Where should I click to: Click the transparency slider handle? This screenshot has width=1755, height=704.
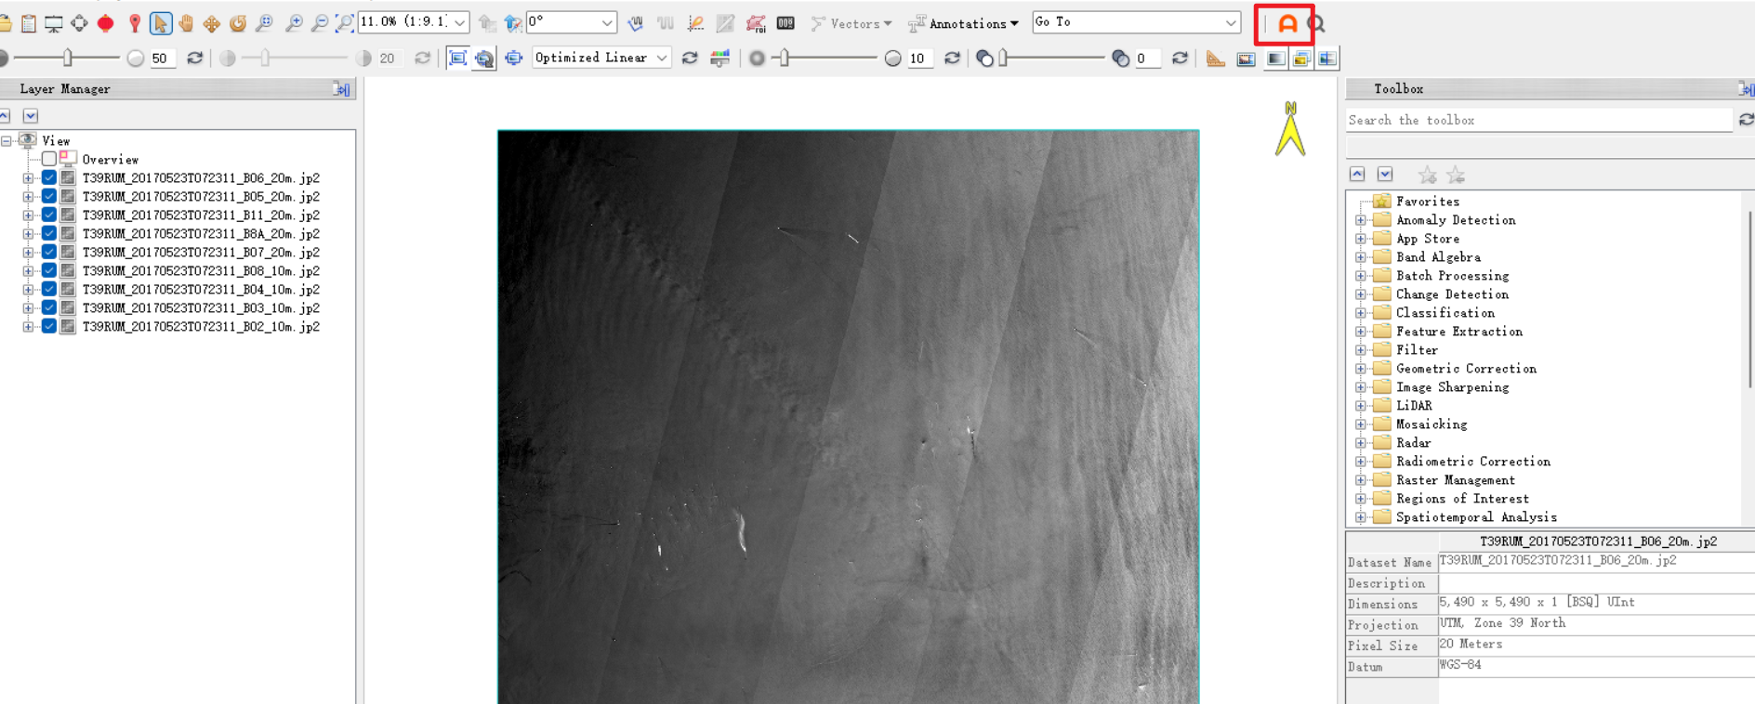1003,59
